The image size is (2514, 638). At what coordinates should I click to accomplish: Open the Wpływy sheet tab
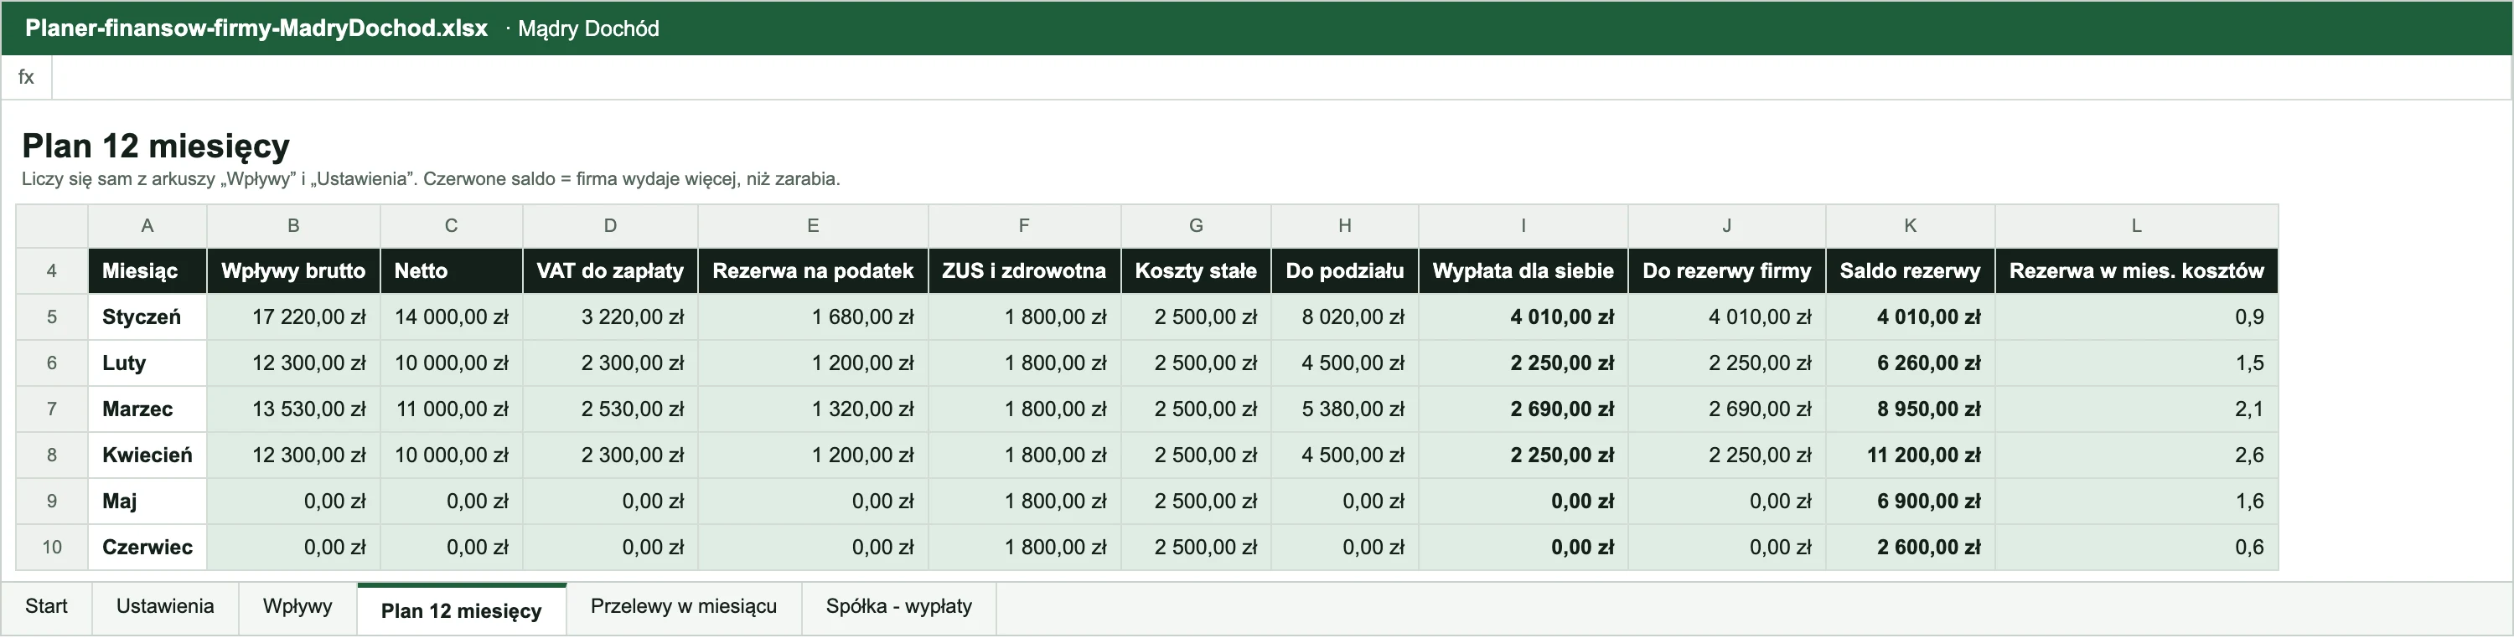tap(297, 607)
